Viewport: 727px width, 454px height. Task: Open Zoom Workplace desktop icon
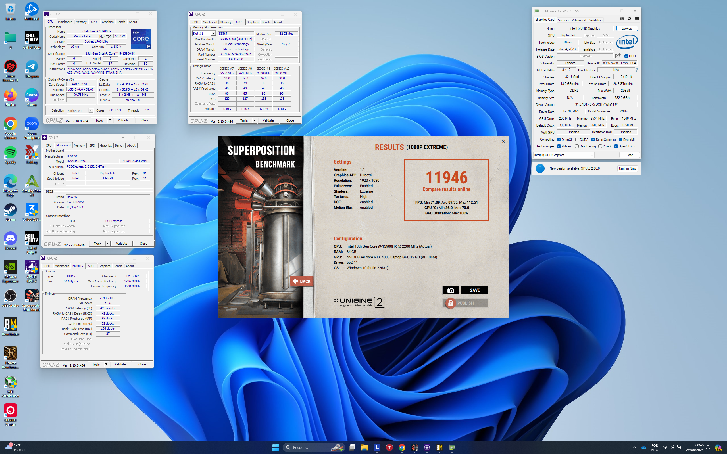[32, 128]
